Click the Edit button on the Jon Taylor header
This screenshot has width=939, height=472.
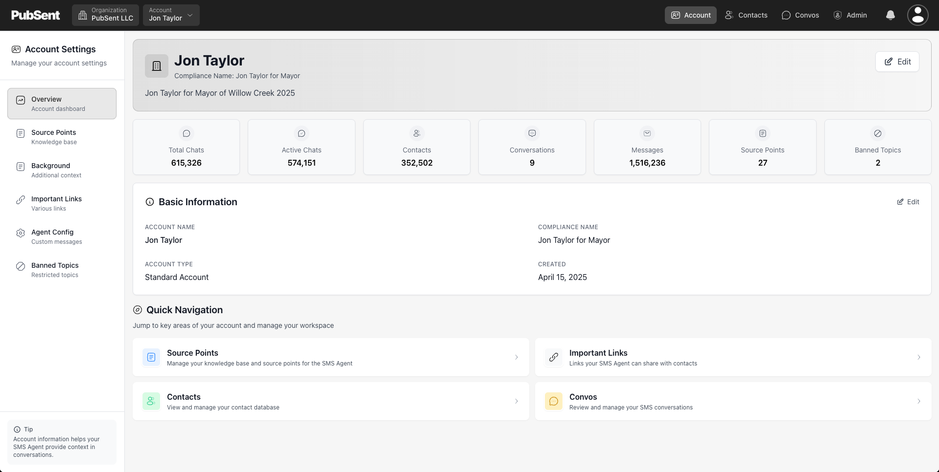[897, 62]
